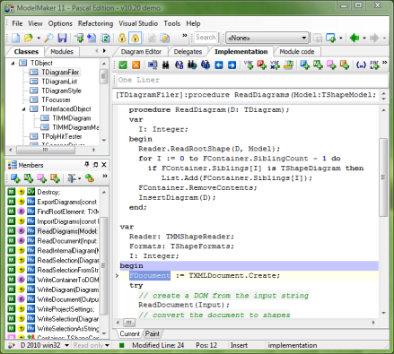Screen dimensions: 394x354
Task: Click the Open folder icon
Action: click(29, 38)
